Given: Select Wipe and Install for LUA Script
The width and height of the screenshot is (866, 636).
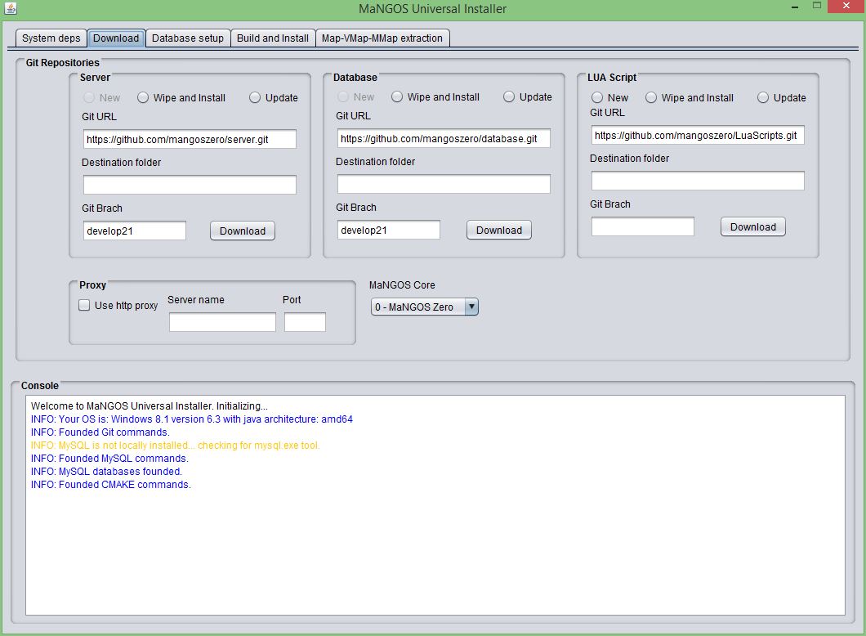Looking at the screenshot, I should pyautogui.click(x=690, y=98).
